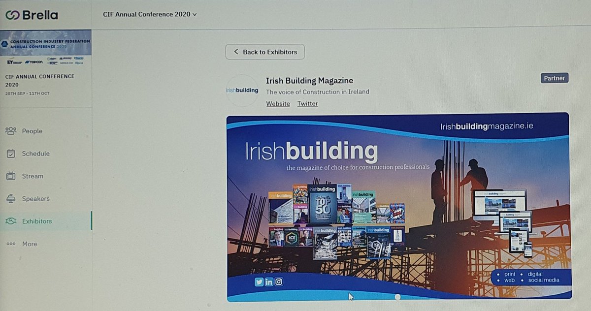Screen dimensions: 591x311
Task: Click the Partner badge
Action: point(554,78)
